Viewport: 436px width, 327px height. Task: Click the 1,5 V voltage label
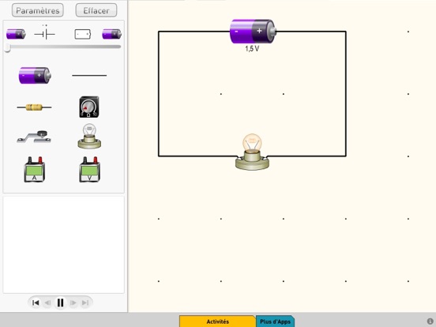tap(252, 49)
